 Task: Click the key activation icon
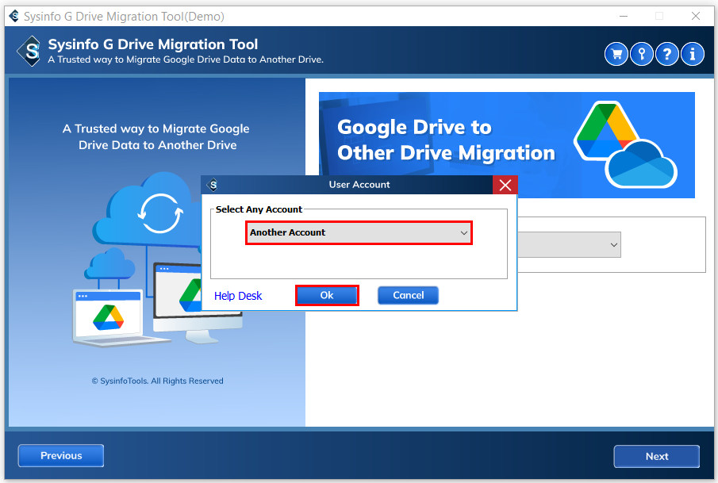(642, 55)
